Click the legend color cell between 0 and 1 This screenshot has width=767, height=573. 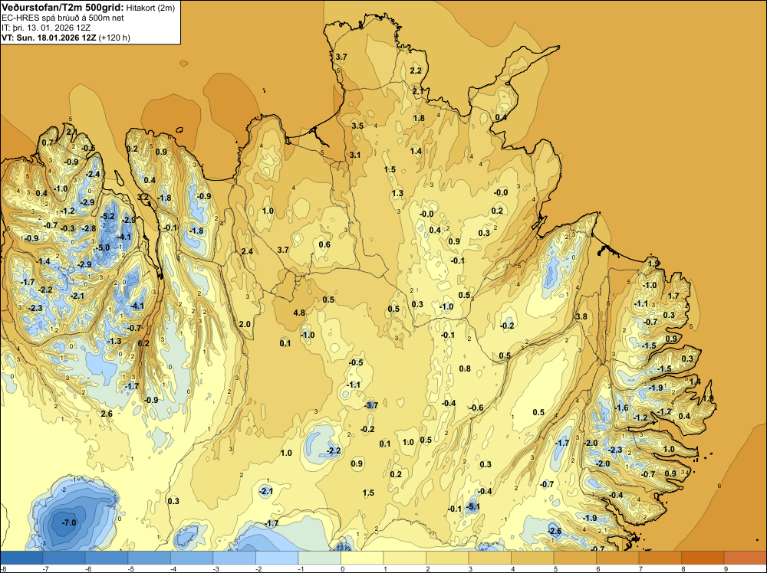click(362, 558)
